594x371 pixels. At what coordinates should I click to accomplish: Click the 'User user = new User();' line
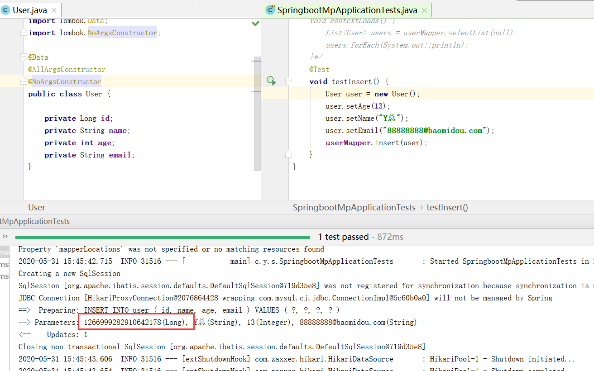373,94
